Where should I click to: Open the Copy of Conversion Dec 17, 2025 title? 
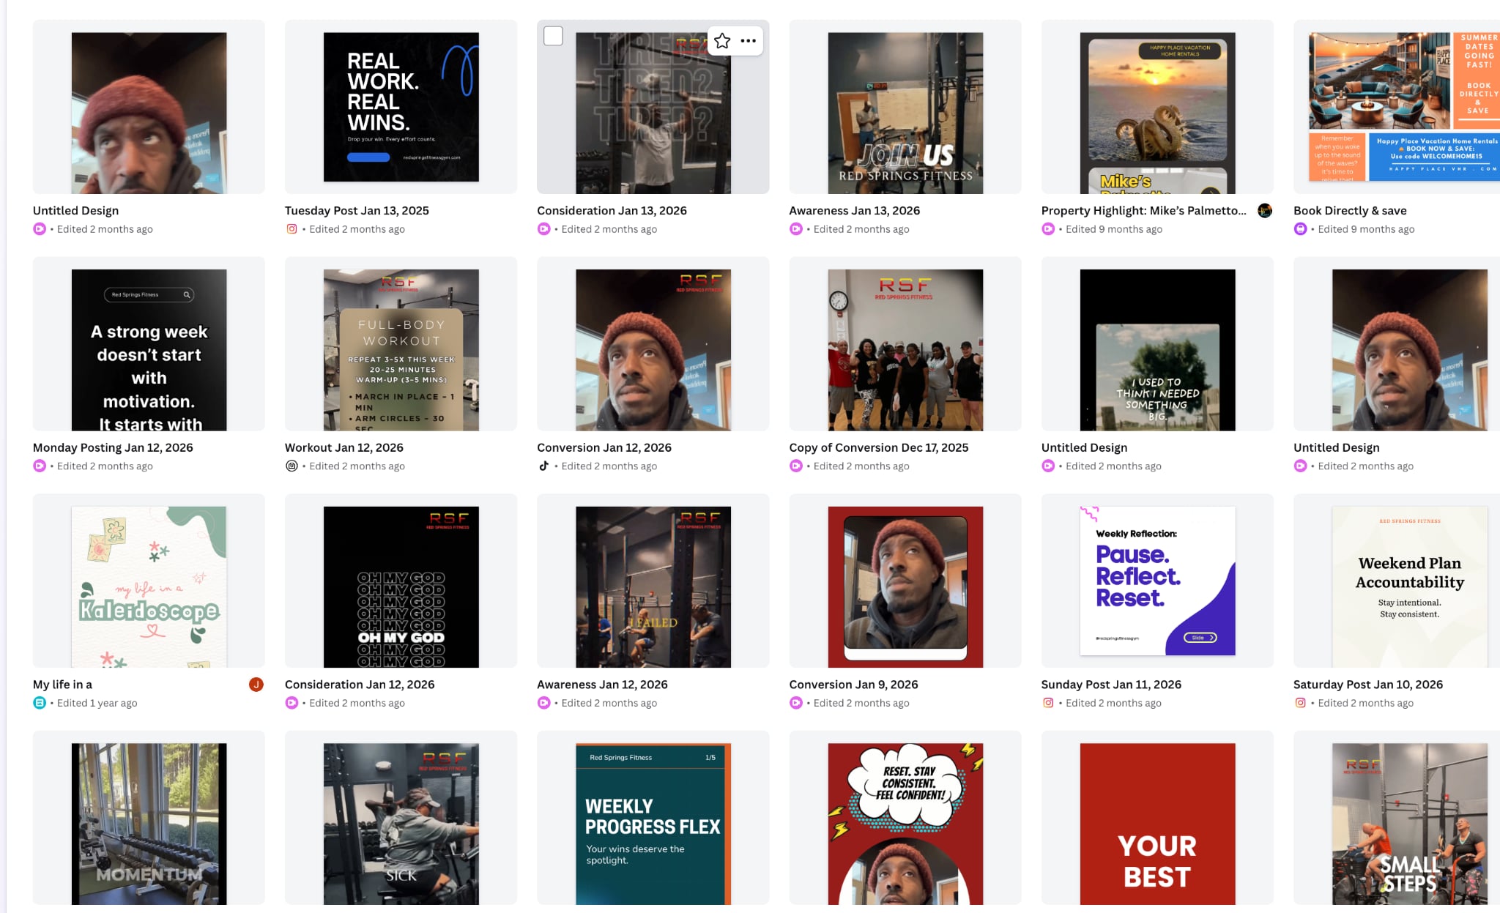point(878,447)
